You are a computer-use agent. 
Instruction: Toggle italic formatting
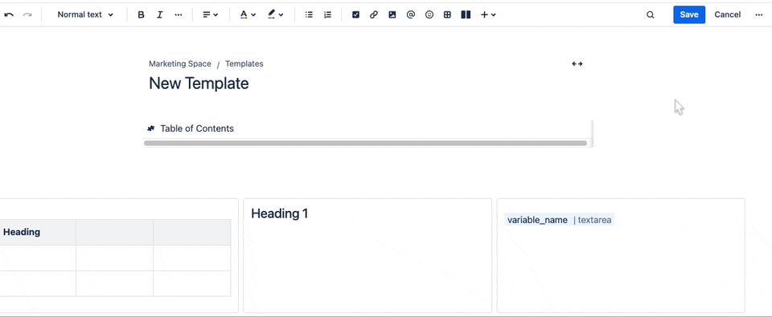(x=159, y=14)
